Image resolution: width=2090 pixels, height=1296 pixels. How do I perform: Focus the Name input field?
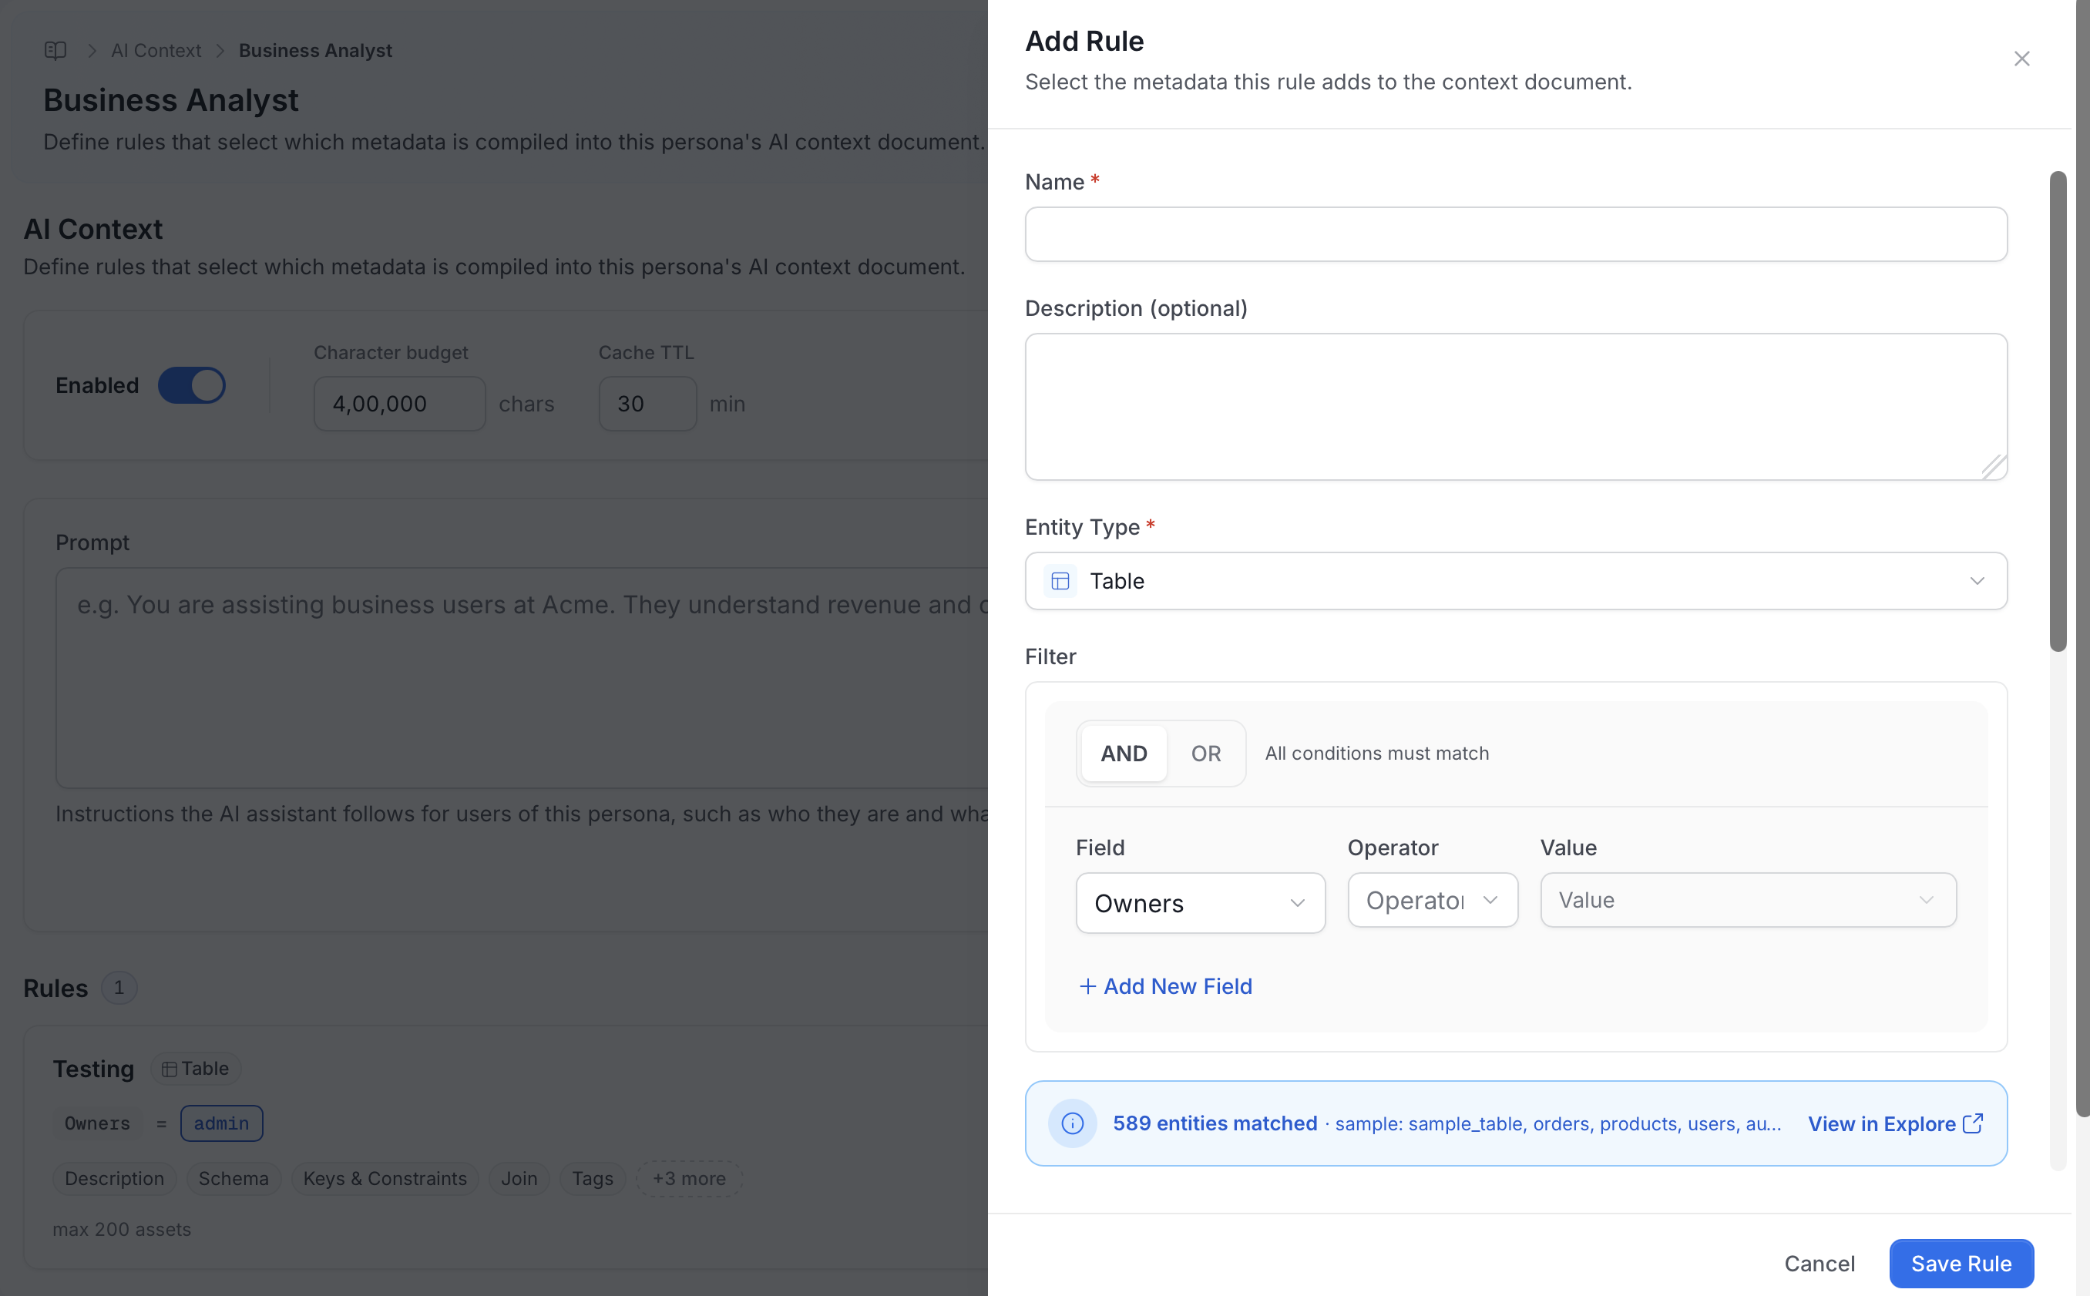[1516, 234]
